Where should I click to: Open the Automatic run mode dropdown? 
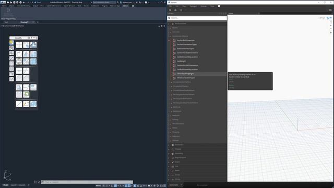pyautogui.click(x=175, y=185)
